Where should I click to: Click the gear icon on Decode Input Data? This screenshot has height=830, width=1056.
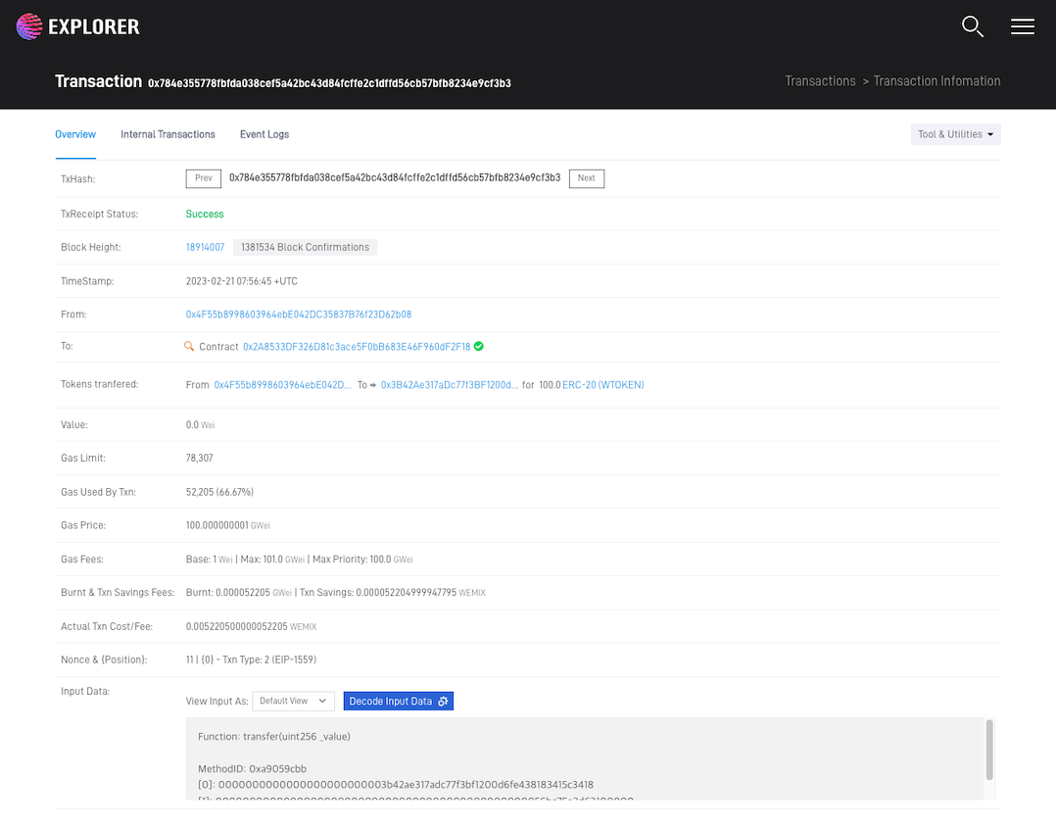443,702
